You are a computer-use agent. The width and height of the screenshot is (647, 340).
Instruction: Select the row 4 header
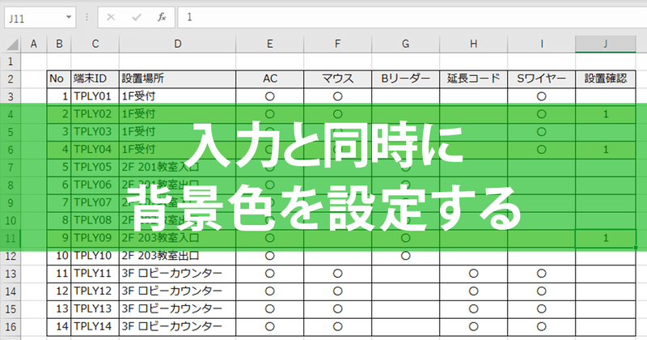11,114
